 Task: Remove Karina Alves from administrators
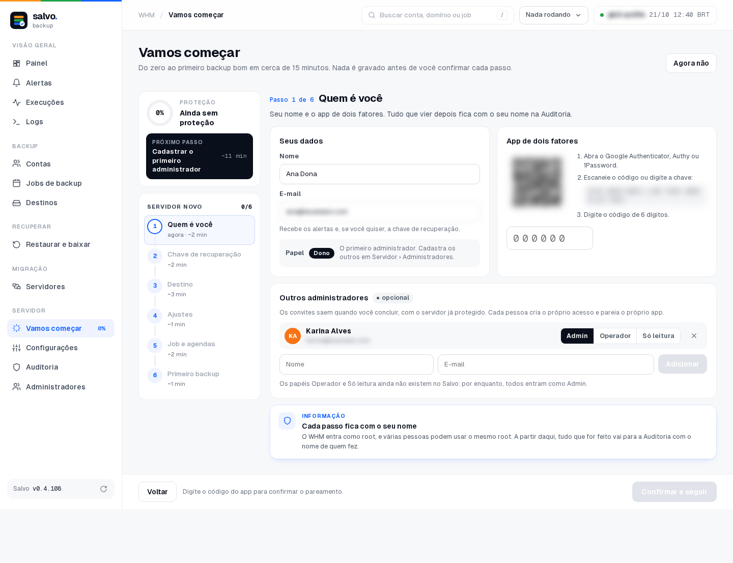694,336
